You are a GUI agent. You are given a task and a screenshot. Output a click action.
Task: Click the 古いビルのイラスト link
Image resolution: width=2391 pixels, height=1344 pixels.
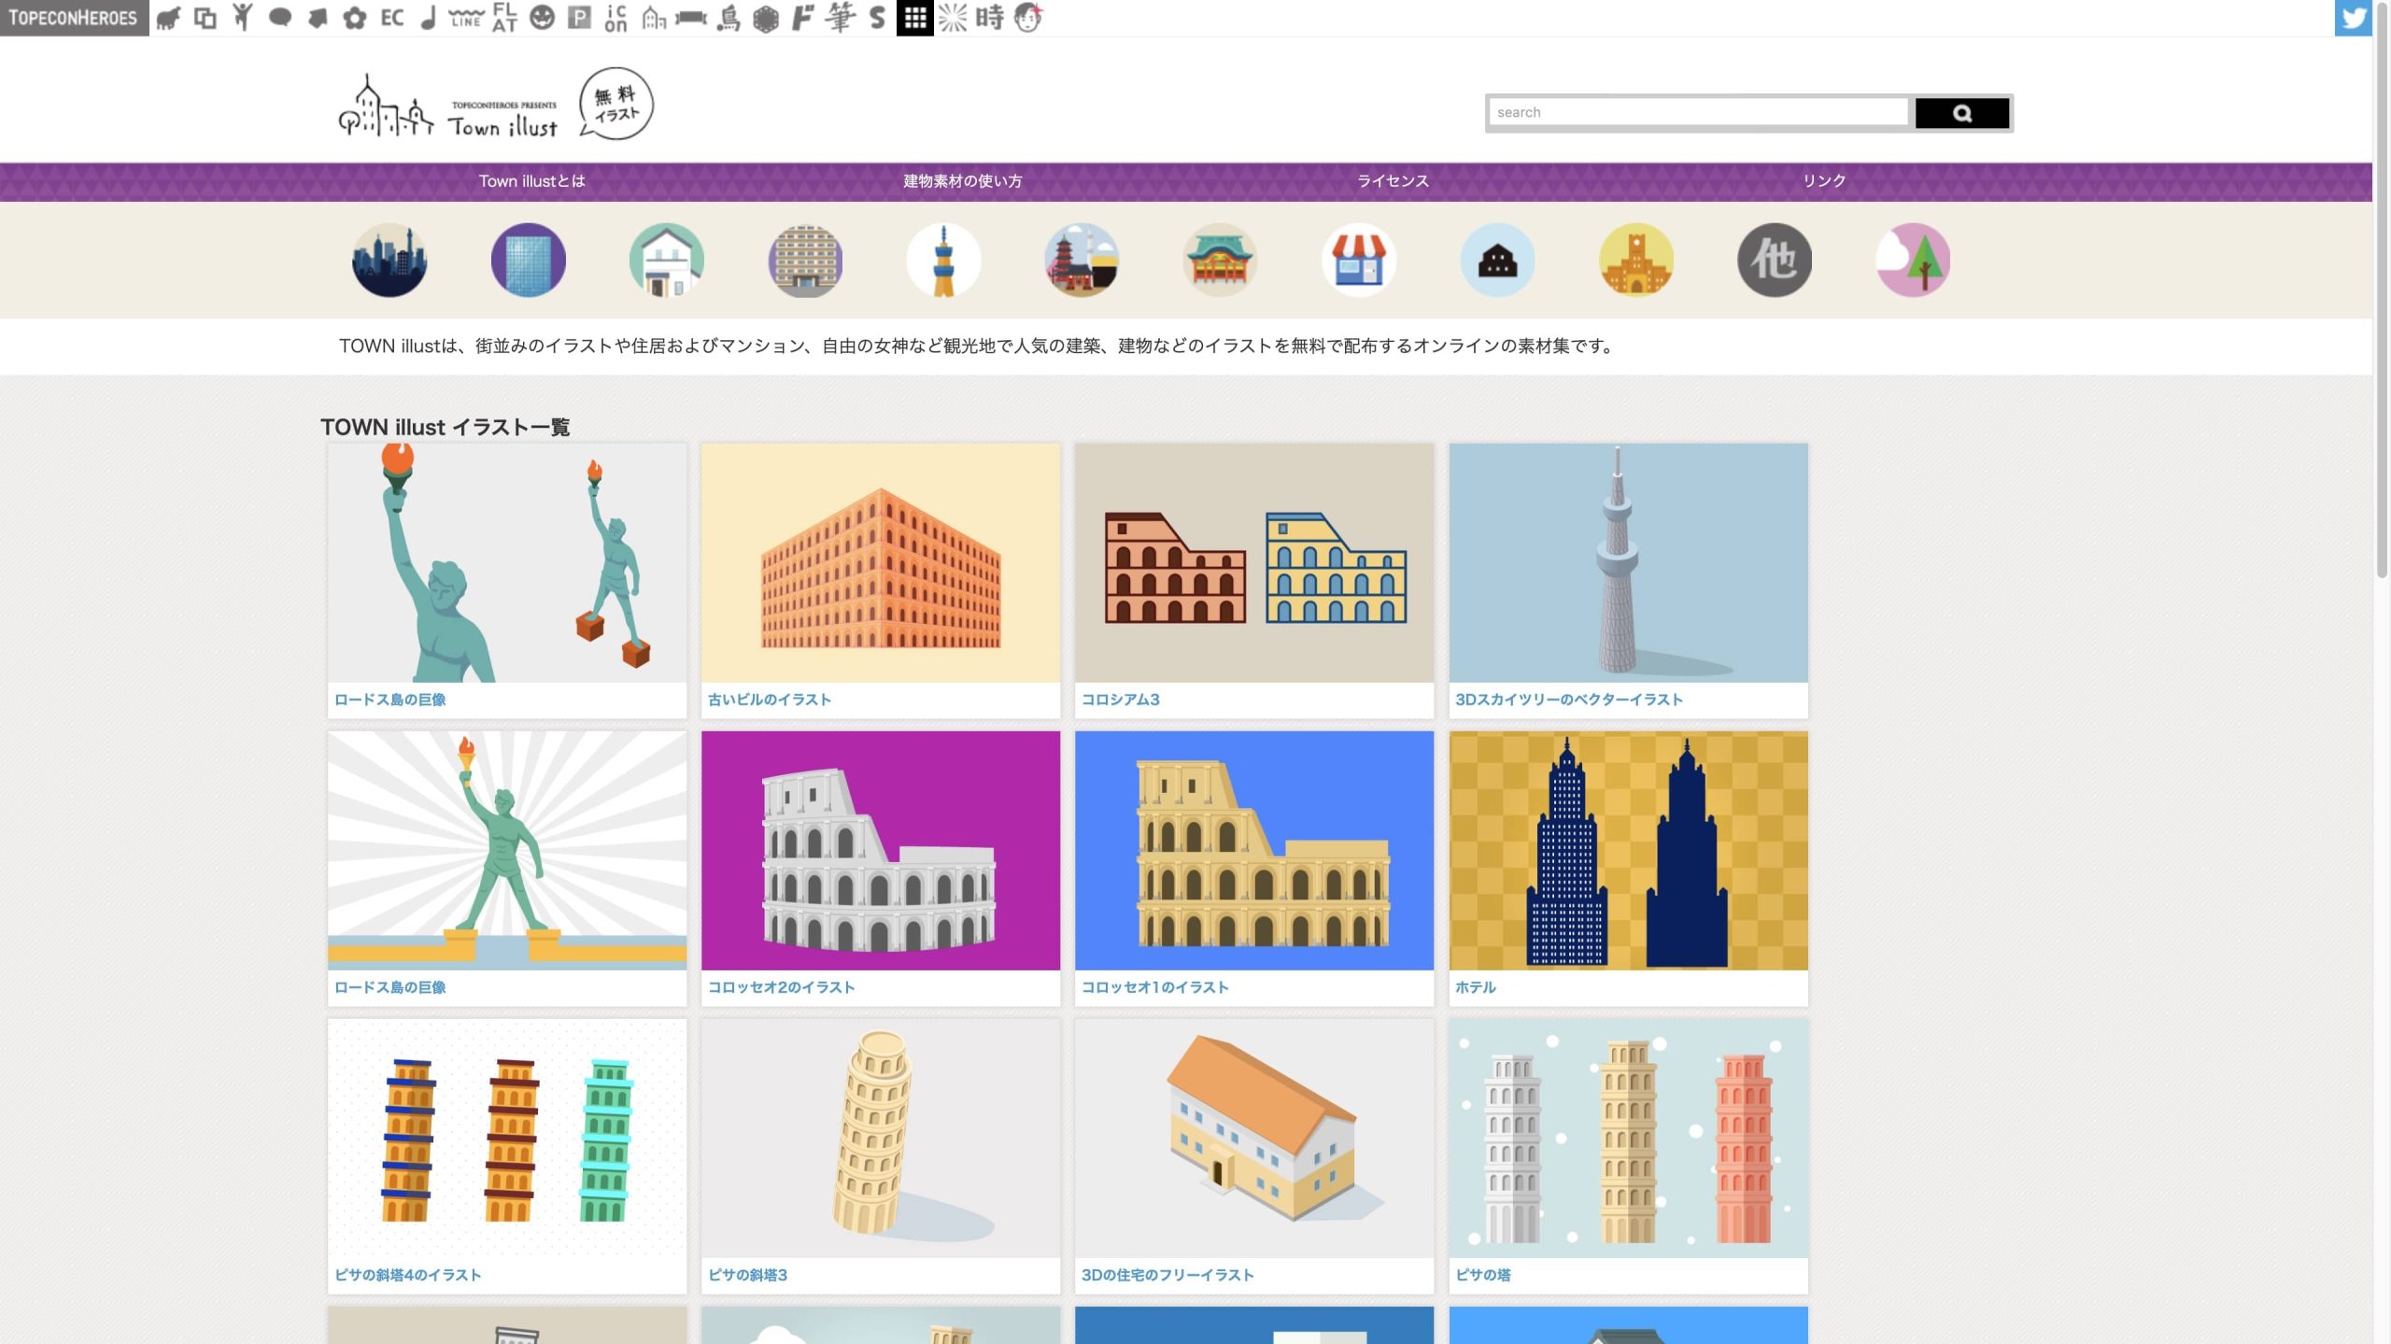pyautogui.click(x=769, y=700)
